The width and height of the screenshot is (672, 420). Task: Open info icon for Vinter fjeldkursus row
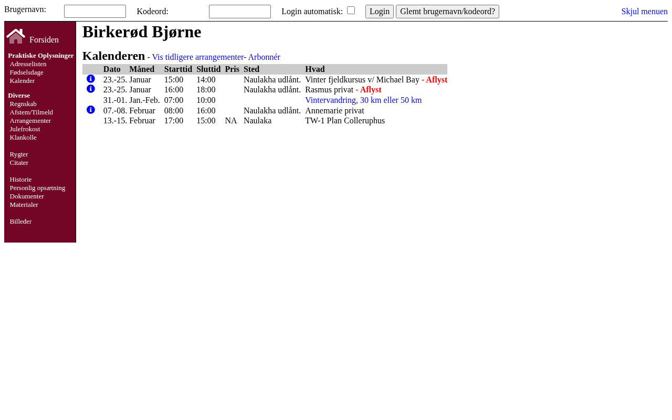91,79
